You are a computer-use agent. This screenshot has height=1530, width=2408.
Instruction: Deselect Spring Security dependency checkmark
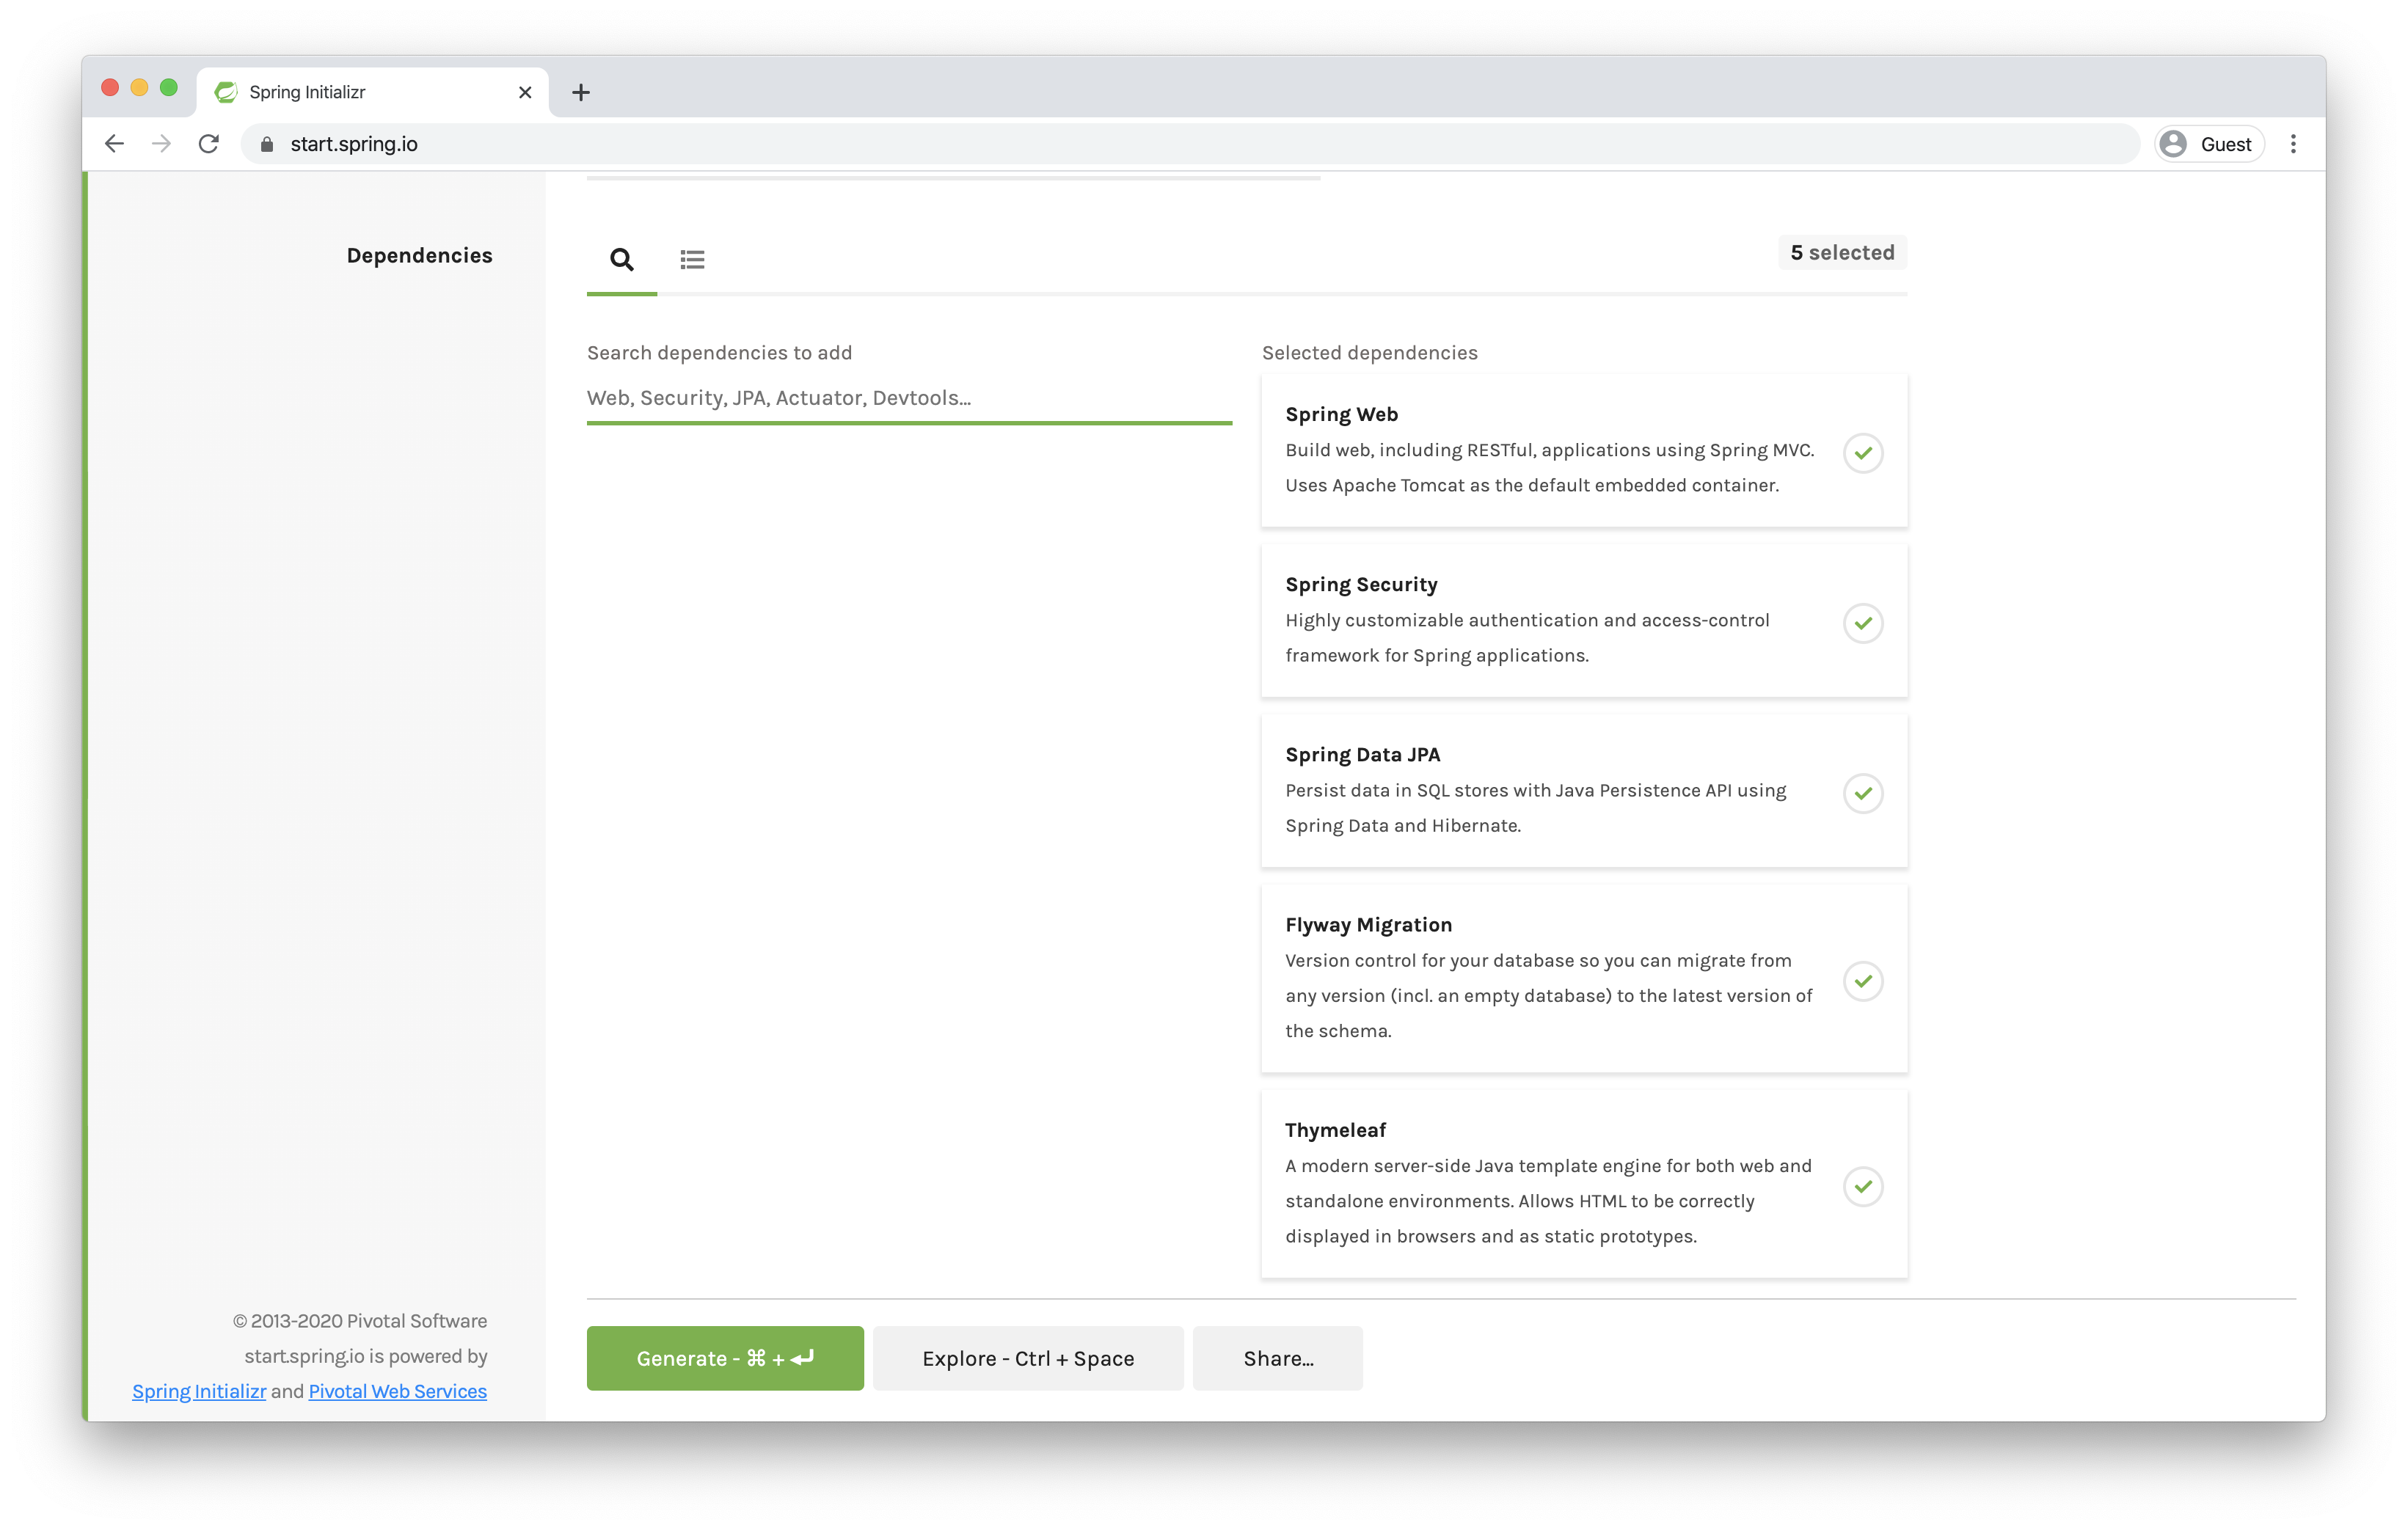coord(1862,623)
